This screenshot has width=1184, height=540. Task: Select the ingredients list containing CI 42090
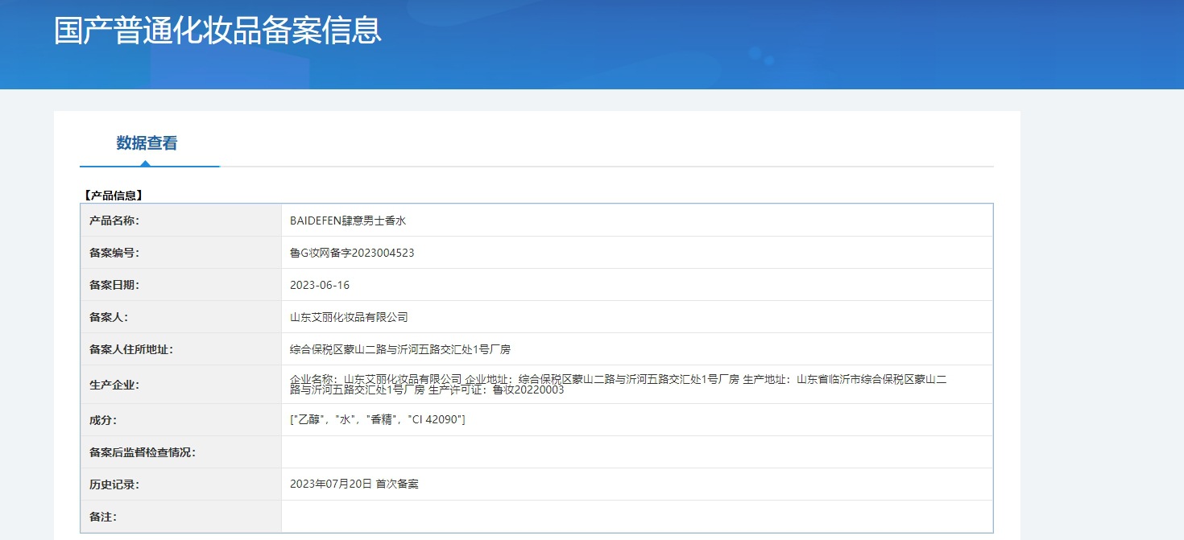coord(378,420)
